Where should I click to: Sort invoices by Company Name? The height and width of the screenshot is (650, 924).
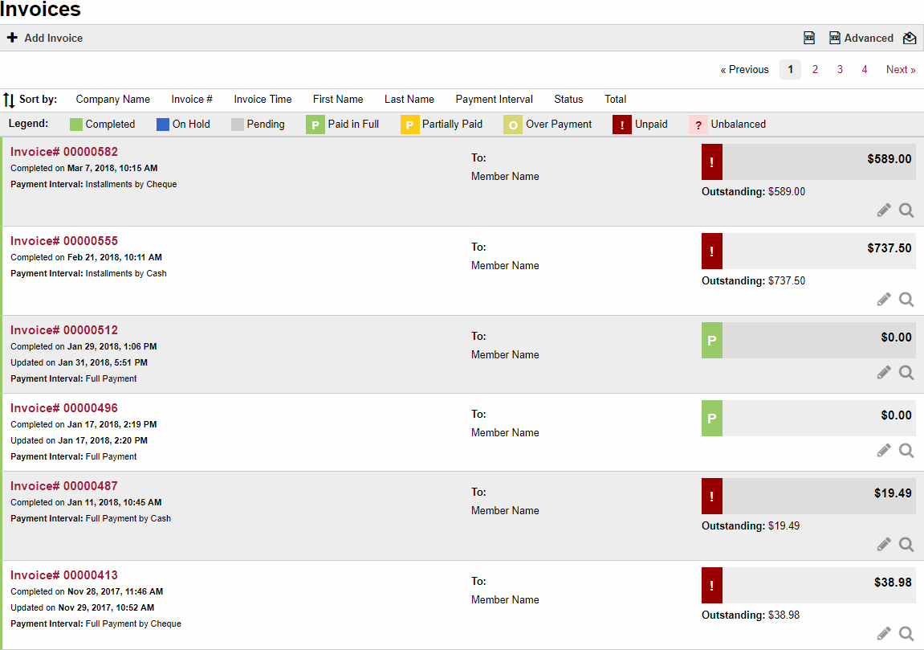(x=112, y=100)
